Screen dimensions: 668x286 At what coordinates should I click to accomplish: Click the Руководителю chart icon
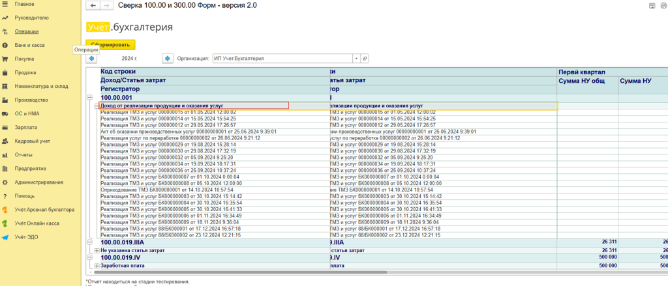pos(5,18)
